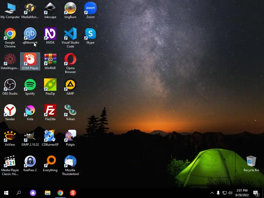Select Media Player Classic shortcut
The height and width of the screenshot is (198, 264).
(10, 166)
